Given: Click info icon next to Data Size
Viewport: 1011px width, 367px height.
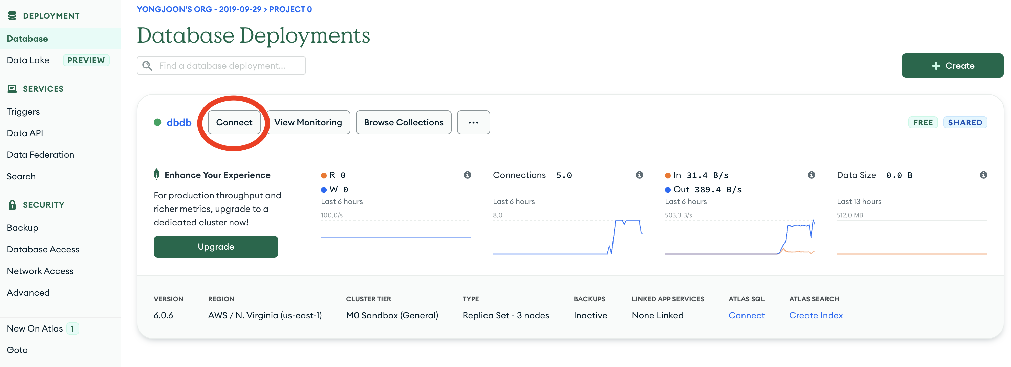Looking at the screenshot, I should 983,175.
